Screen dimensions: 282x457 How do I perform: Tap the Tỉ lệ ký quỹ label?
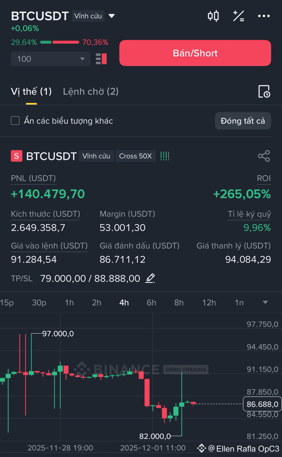pyautogui.click(x=249, y=214)
